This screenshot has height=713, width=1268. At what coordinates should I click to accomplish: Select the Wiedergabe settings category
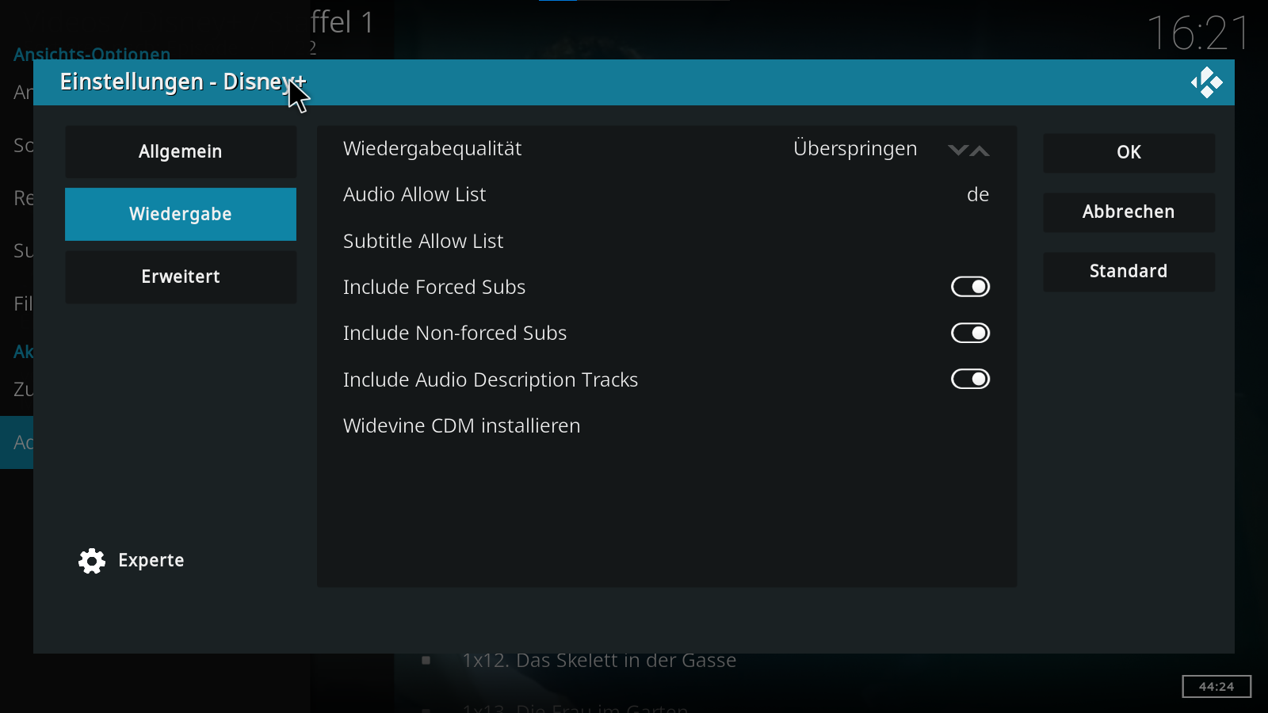(181, 214)
